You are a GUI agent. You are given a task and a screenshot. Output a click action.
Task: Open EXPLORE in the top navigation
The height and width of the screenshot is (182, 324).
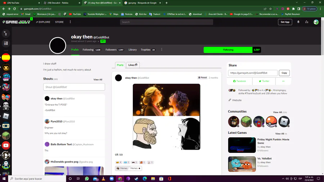pyautogui.click(x=43, y=22)
